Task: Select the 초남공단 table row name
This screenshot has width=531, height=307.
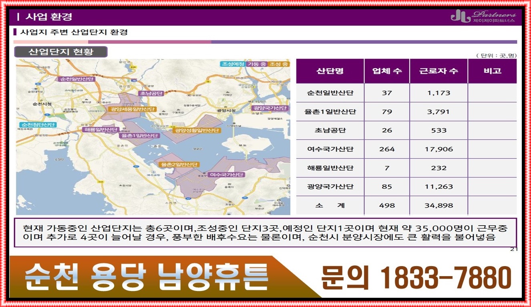Action: 330,130
